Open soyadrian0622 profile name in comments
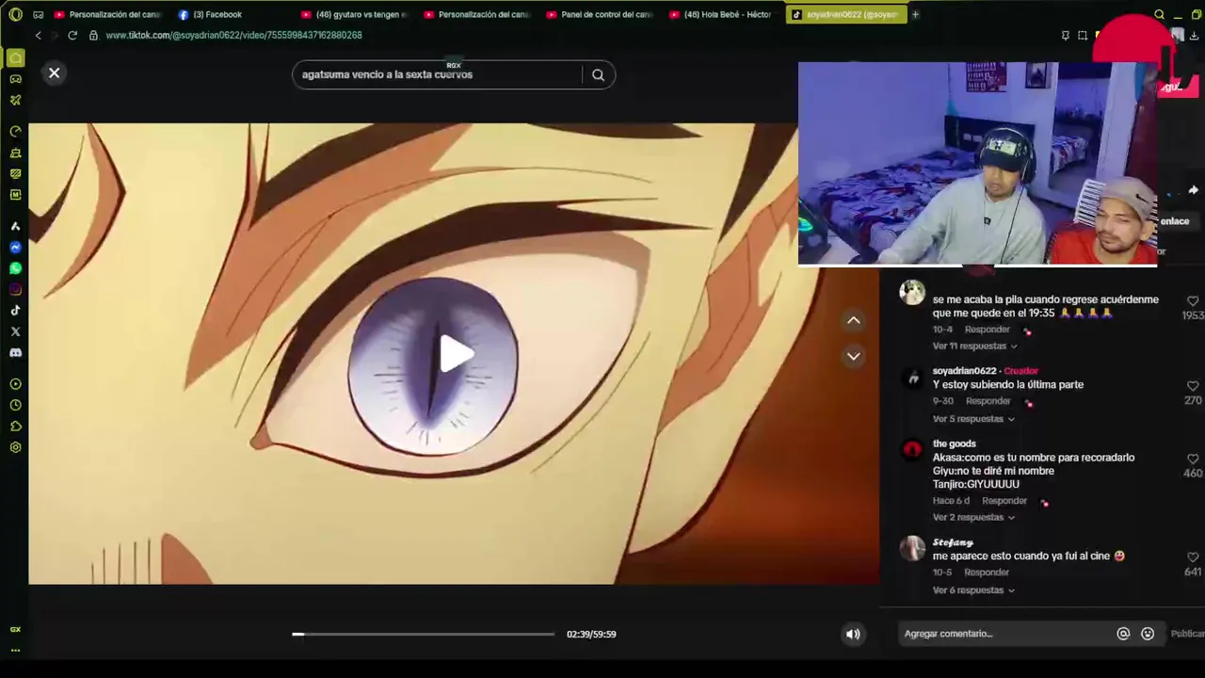 point(964,371)
